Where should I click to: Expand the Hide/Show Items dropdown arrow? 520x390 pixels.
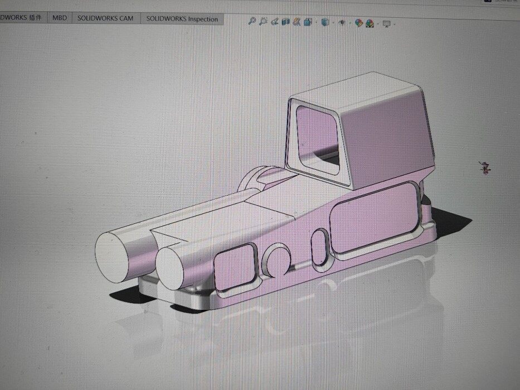(349, 23)
